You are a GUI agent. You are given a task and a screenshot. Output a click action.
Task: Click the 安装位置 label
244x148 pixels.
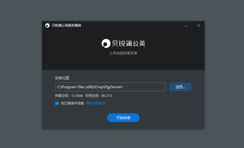pos(62,78)
